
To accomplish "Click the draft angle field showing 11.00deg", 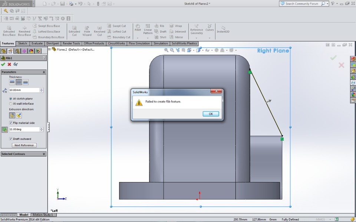I will click(24, 129).
